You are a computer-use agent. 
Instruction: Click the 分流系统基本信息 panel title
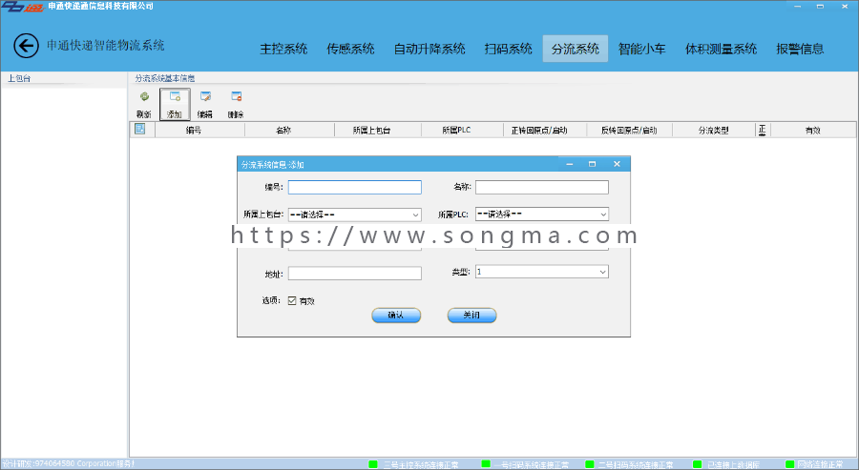coord(165,78)
